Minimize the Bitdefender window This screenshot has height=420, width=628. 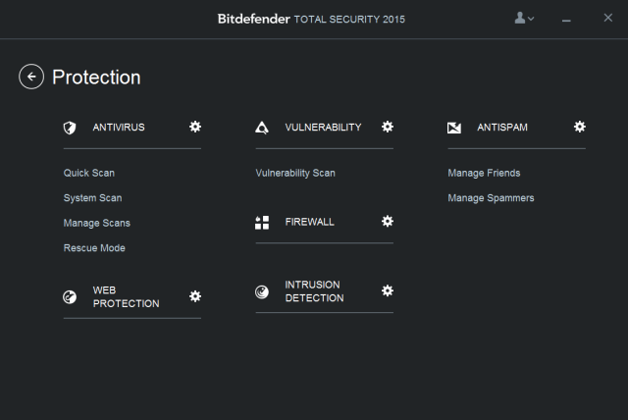[x=566, y=20]
